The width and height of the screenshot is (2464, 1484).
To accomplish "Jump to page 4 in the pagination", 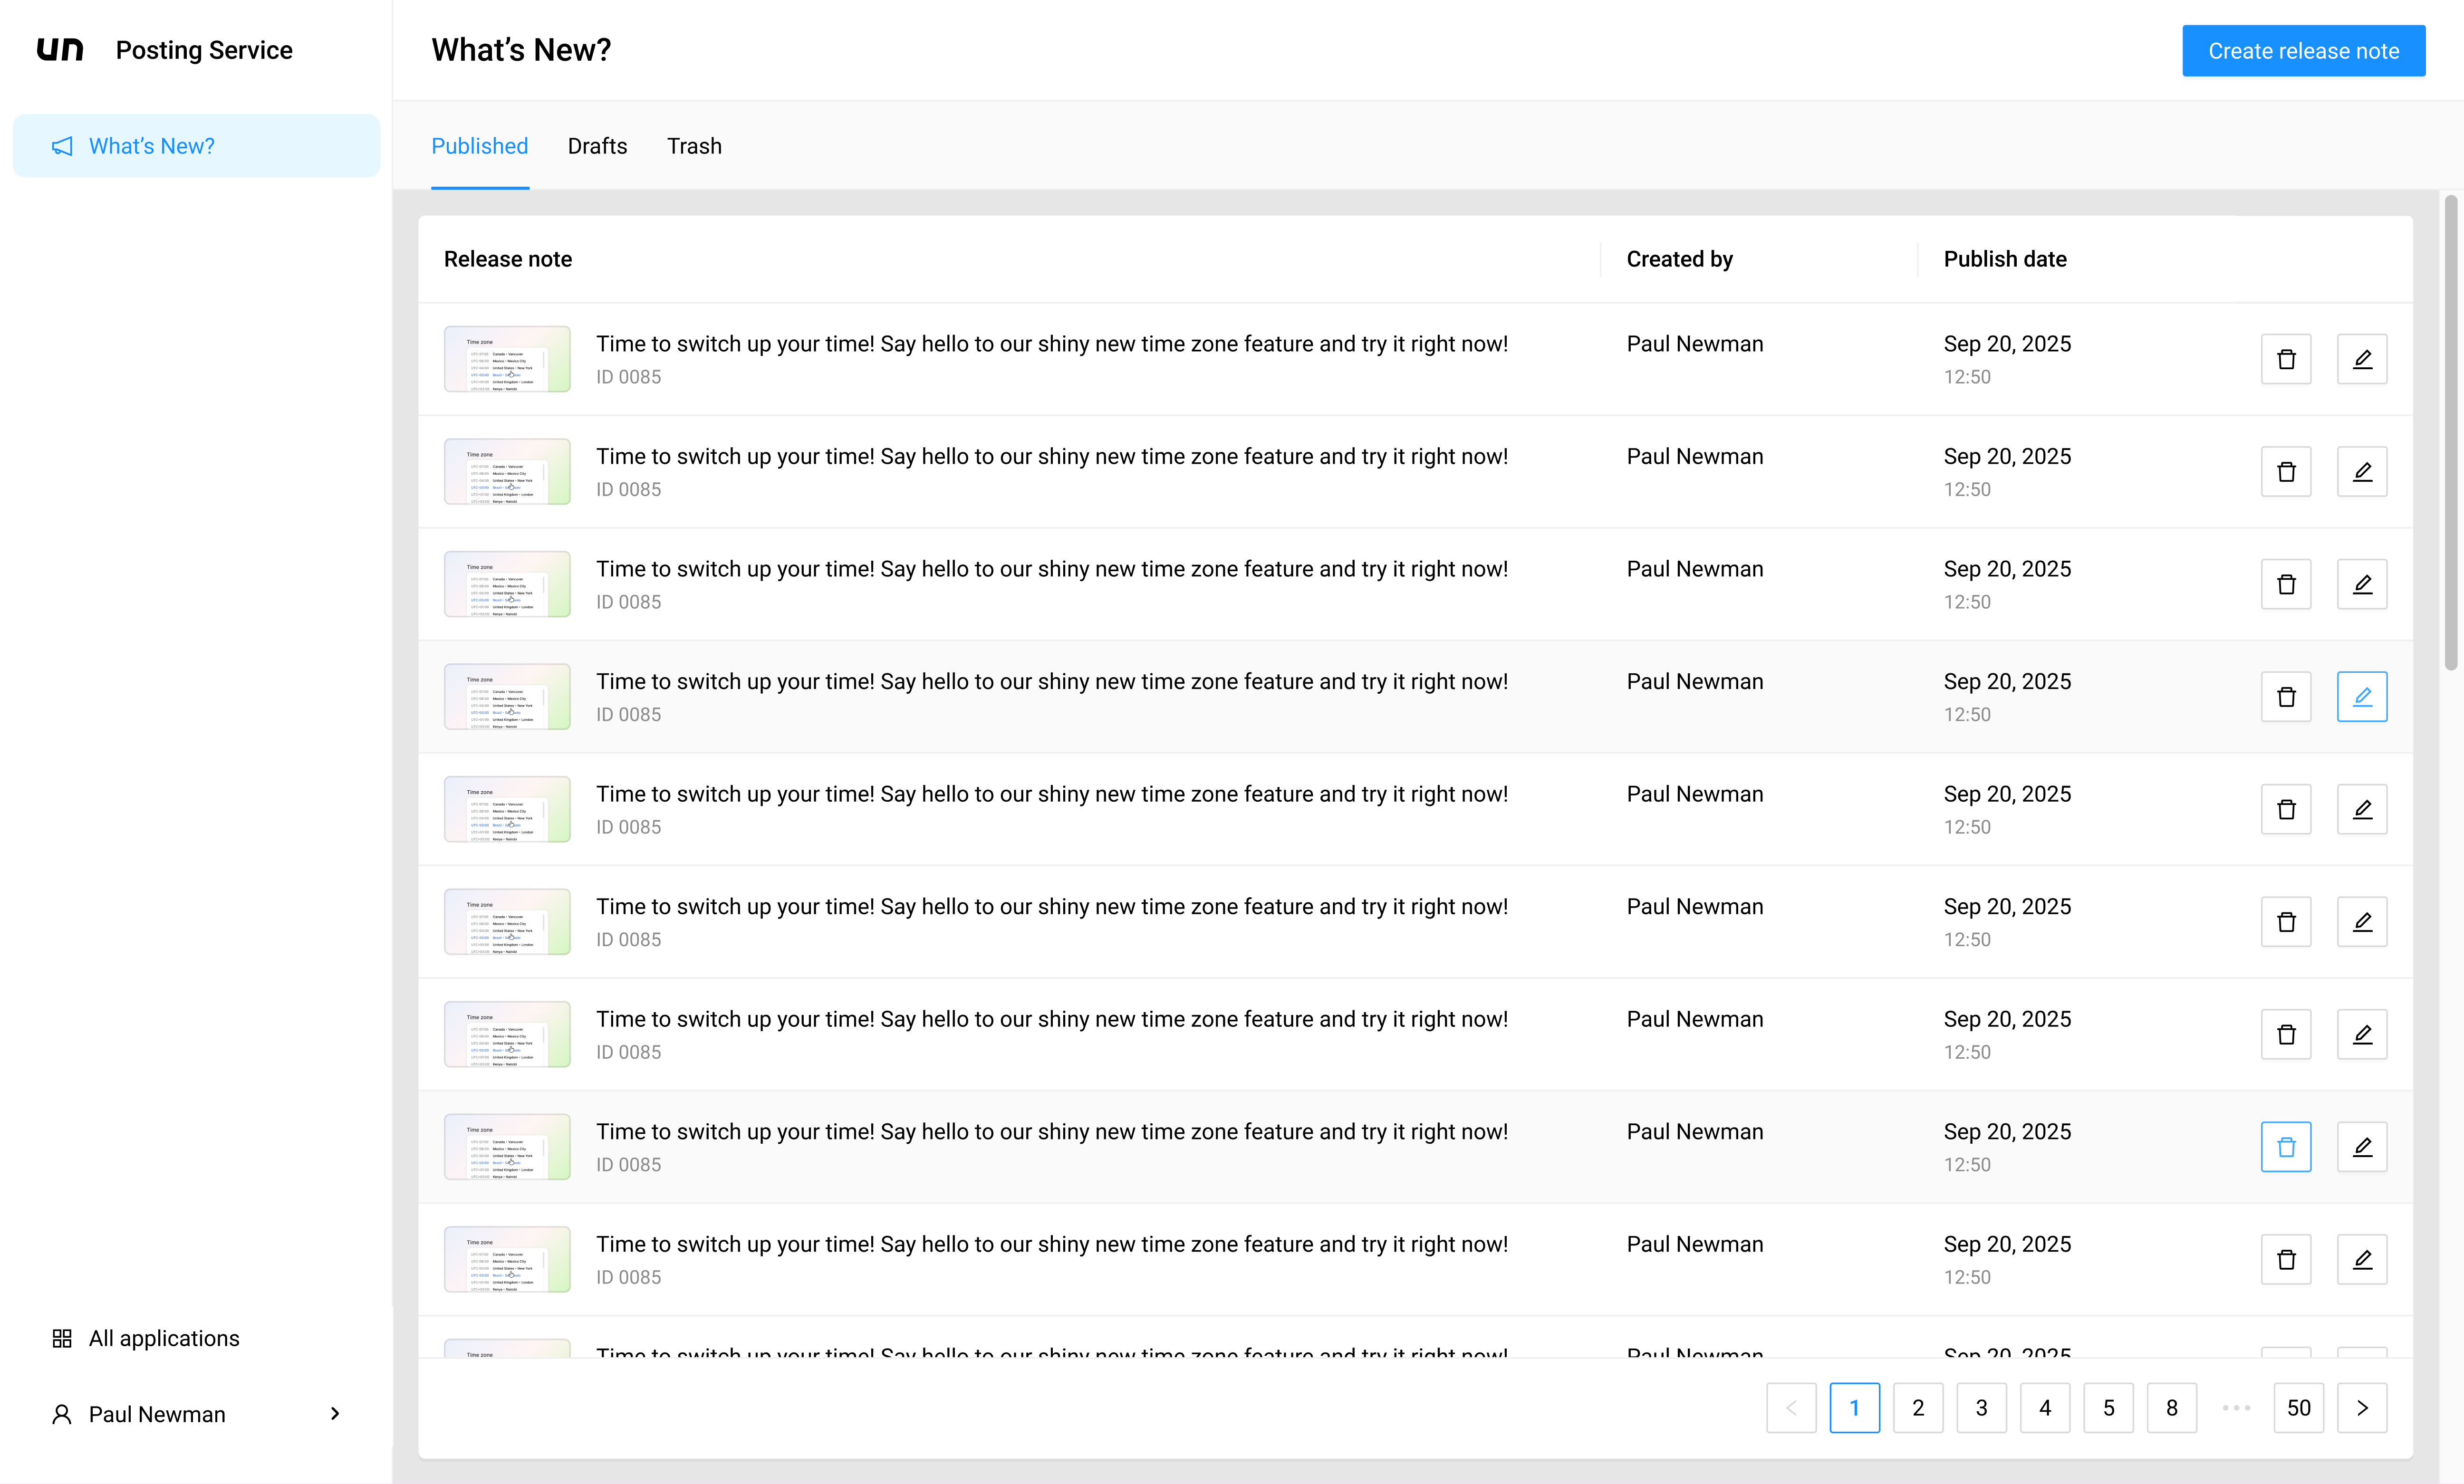I will [x=2045, y=1407].
